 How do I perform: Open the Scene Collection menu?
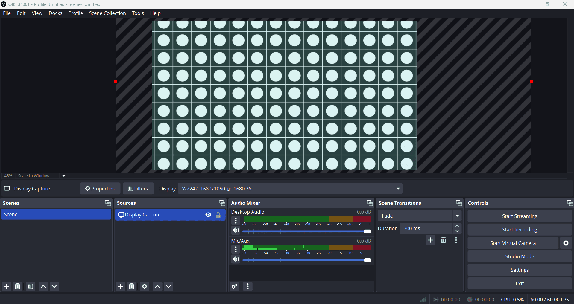[x=107, y=13]
